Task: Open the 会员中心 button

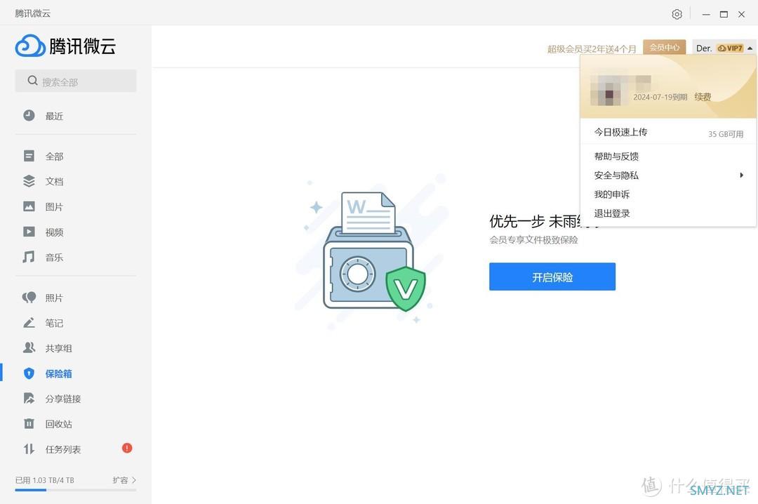Action: (x=664, y=48)
